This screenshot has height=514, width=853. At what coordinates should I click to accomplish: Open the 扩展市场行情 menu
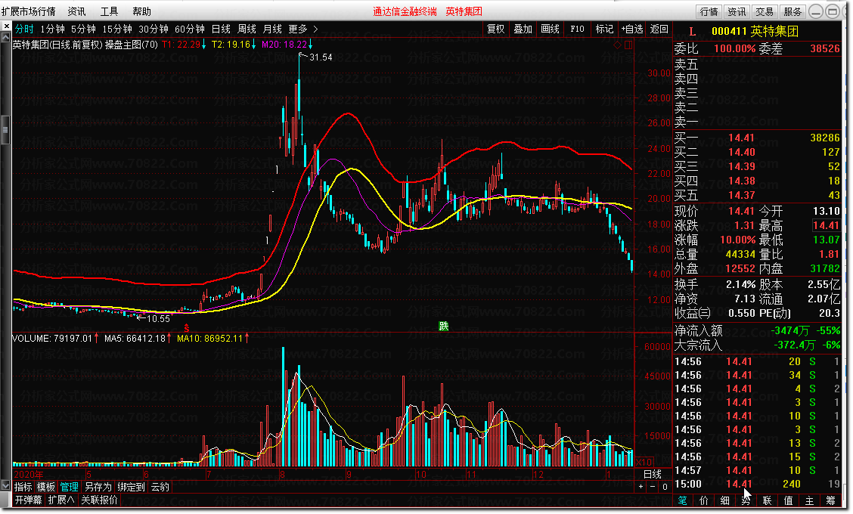(28, 11)
